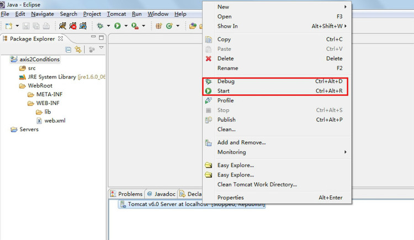
Task: Choose Profile from the context menu
Action: pyautogui.click(x=277, y=100)
